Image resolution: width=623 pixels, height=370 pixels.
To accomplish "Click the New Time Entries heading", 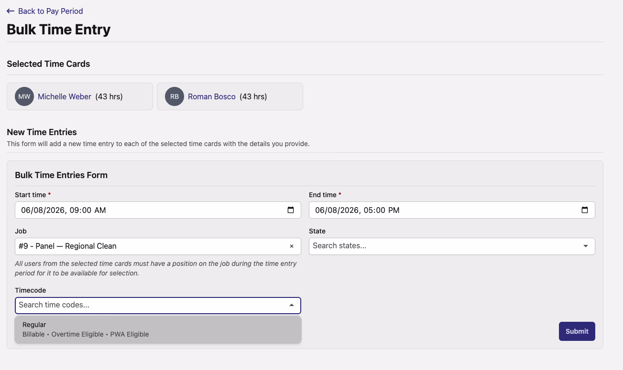I will 42,132.
